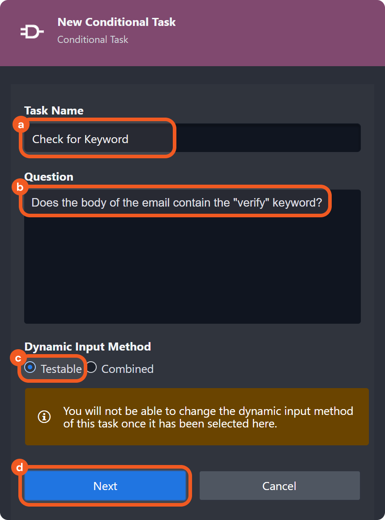Select the Check for Keyword text
This screenshot has height=520, width=385.
pyautogui.click(x=80, y=139)
